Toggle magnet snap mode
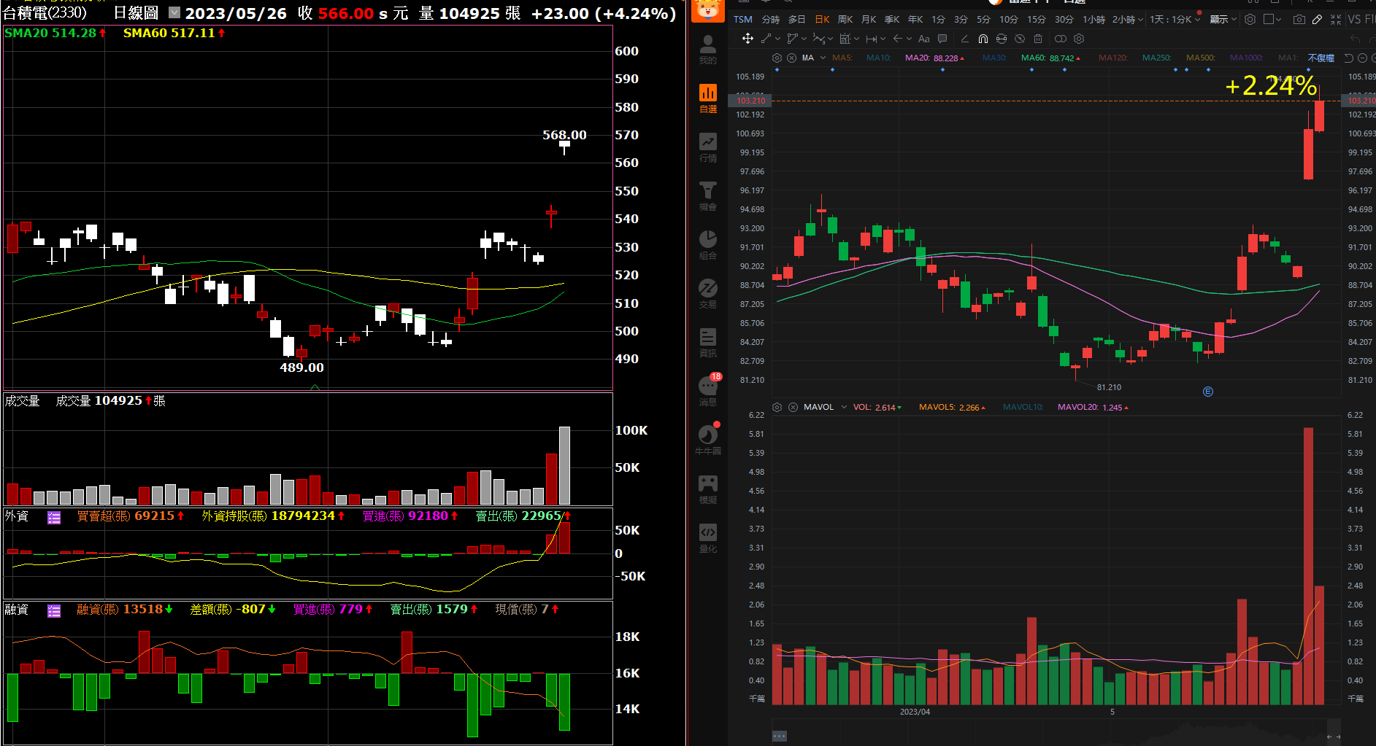 click(x=983, y=39)
